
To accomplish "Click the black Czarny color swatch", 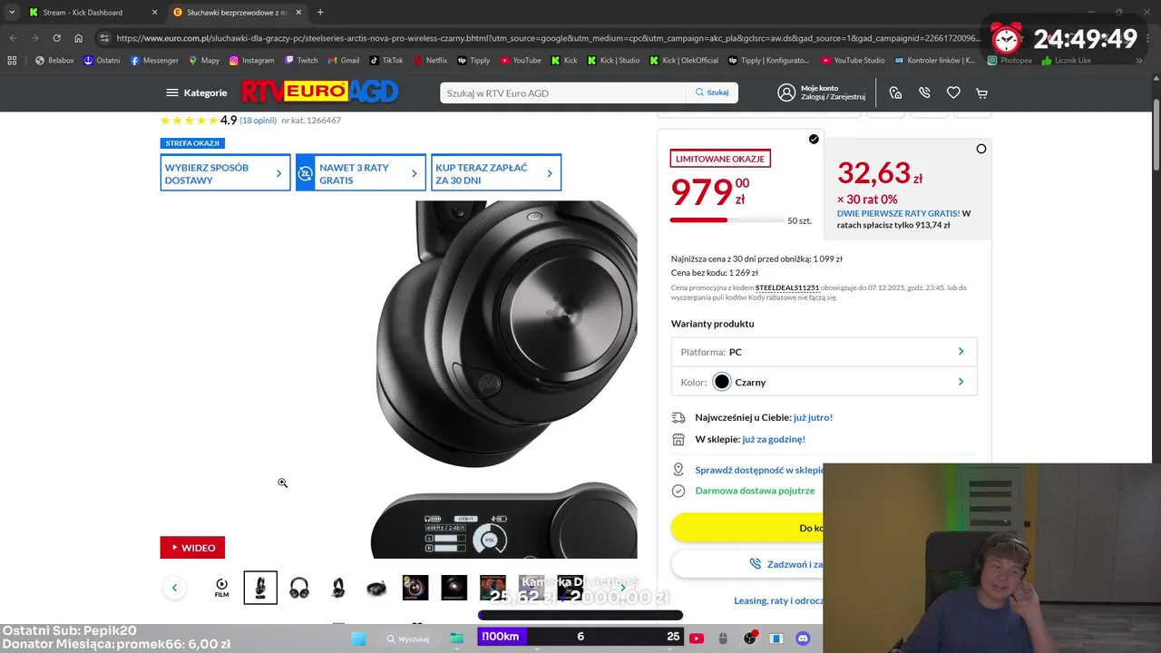I will point(722,382).
